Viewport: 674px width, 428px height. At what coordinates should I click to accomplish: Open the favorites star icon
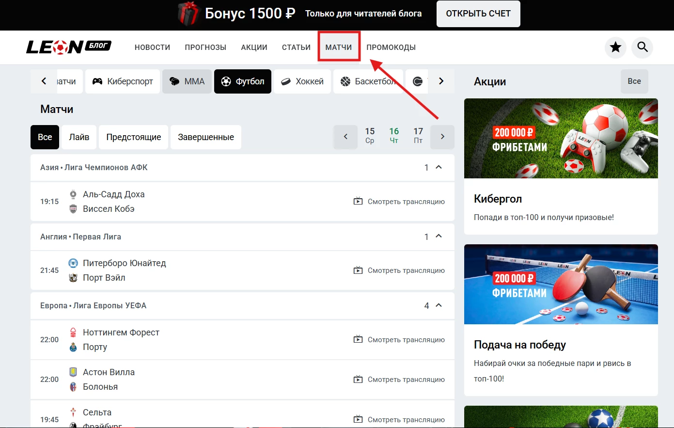point(615,47)
